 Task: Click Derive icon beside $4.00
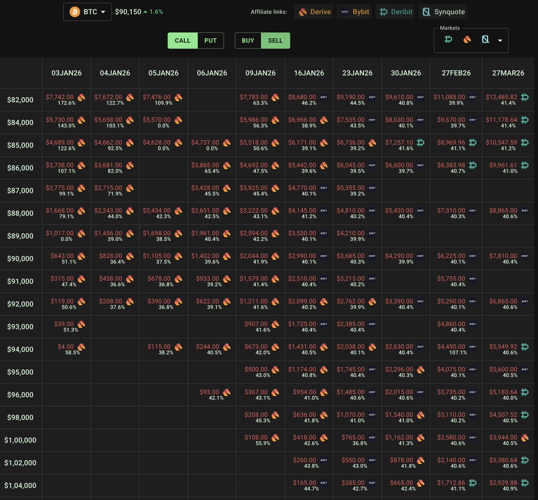click(81, 346)
